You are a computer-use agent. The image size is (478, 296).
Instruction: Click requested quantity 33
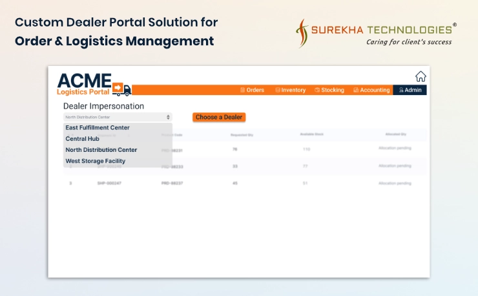(x=235, y=166)
